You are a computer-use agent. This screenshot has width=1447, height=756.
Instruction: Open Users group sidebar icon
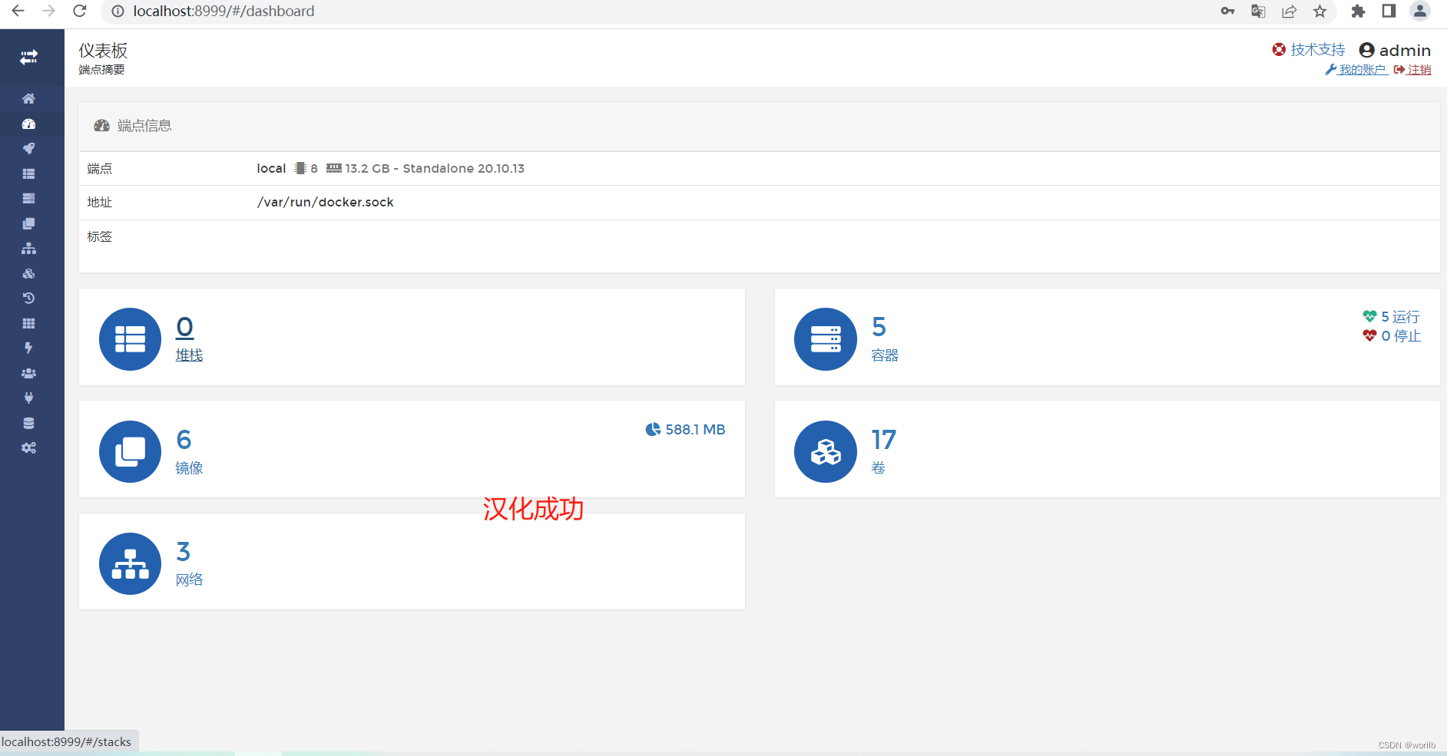pos(28,373)
